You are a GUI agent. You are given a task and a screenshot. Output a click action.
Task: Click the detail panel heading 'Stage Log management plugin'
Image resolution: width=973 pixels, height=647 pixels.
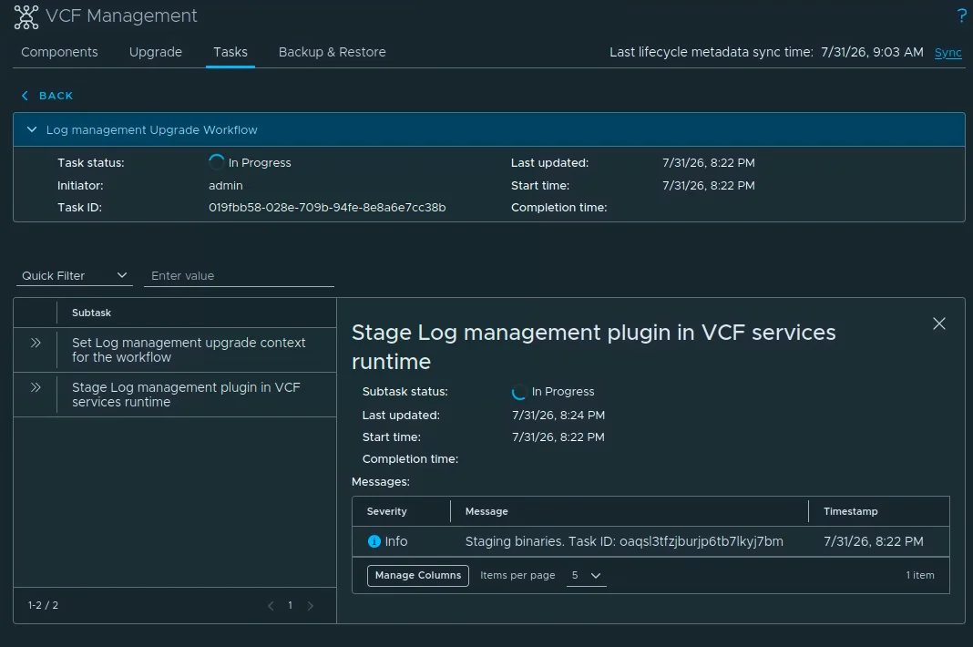tap(593, 347)
